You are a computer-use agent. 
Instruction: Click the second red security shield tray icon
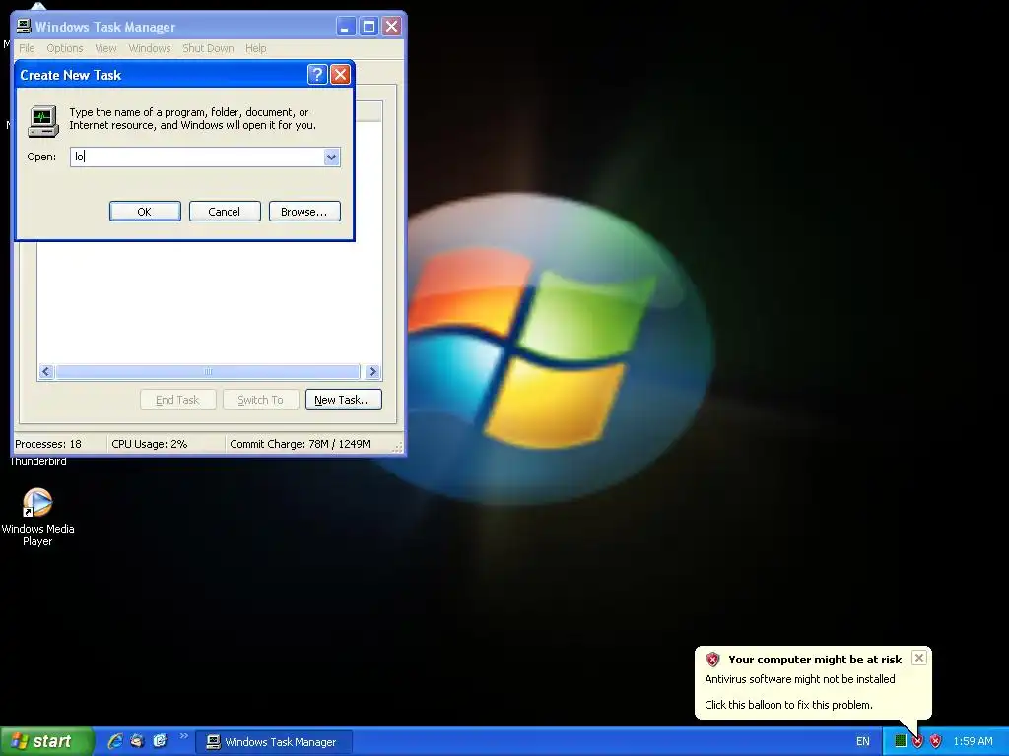pos(936,742)
